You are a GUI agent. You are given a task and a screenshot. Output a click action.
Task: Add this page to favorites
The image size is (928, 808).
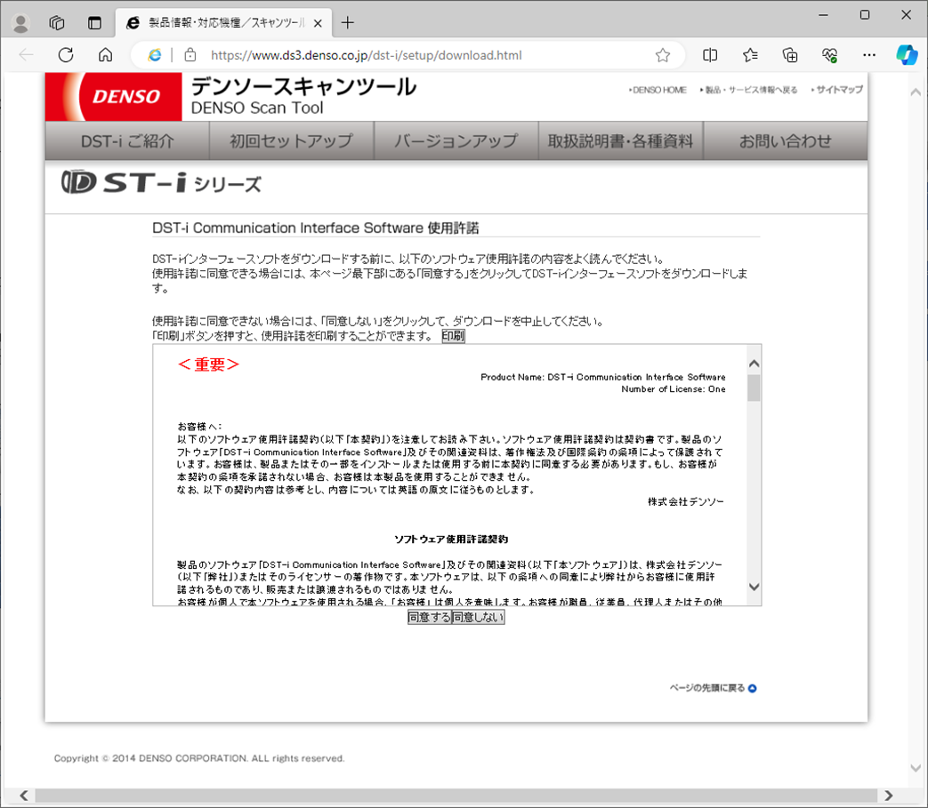(x=663, y=55)
